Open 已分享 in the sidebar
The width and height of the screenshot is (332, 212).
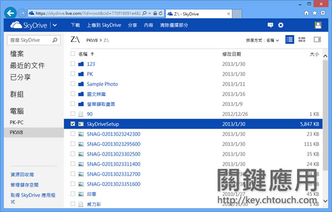point(20,77)
